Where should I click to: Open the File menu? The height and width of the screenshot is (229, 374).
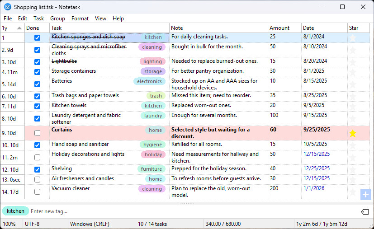pyautogui.click(x=8, y=19)
